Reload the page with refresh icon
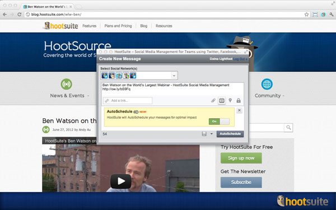 (19, 15)
